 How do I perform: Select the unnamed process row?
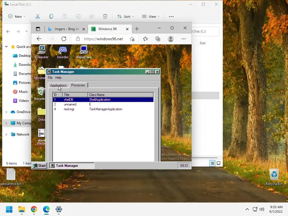click(103, 104)
